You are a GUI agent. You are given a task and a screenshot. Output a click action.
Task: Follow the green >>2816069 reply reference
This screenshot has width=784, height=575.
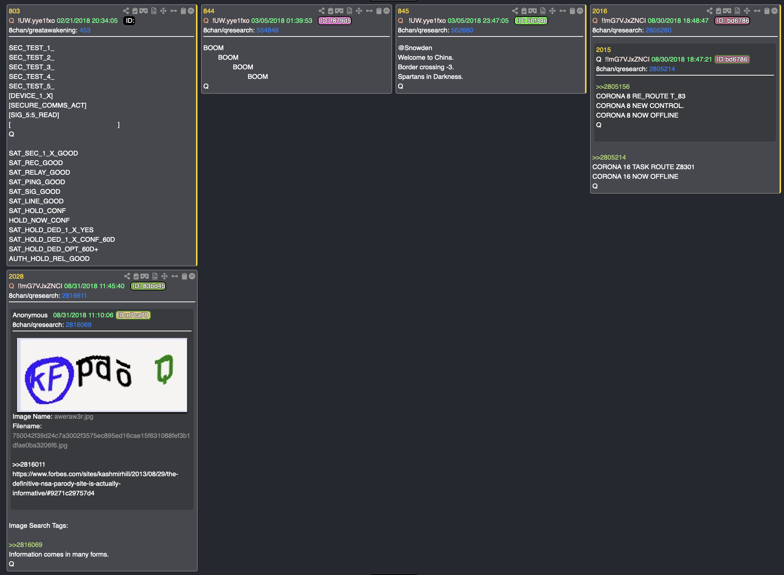click(x=25, y=545)
